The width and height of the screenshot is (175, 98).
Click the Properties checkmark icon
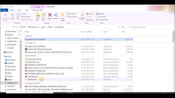coord(82,15)
